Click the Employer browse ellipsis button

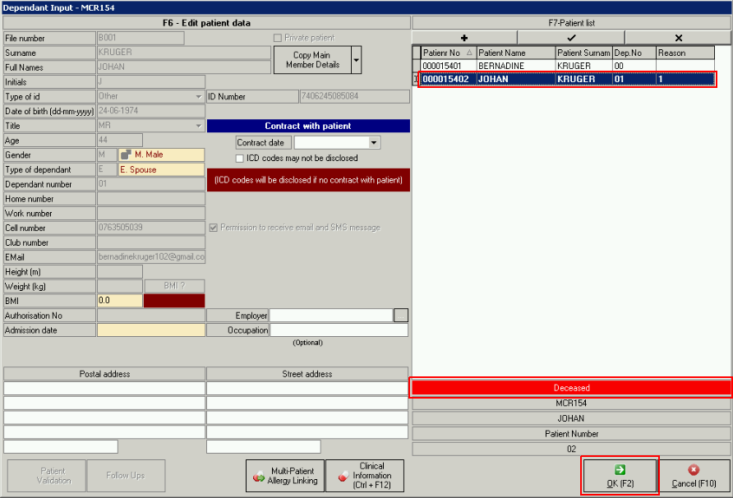[x=401, y=316]
